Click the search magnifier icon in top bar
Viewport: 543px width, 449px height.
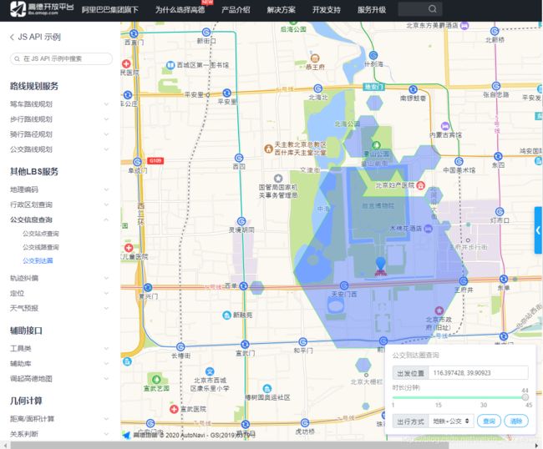click(432, 8)
